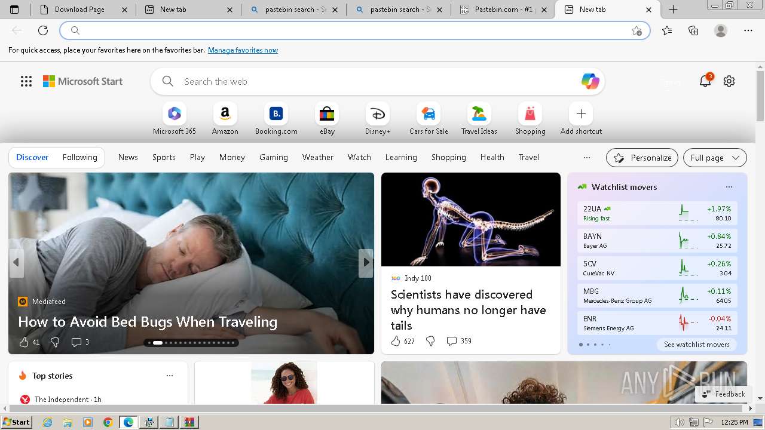
Task: Open the Disney+ shortcut
Action: (x=378, y=119)
